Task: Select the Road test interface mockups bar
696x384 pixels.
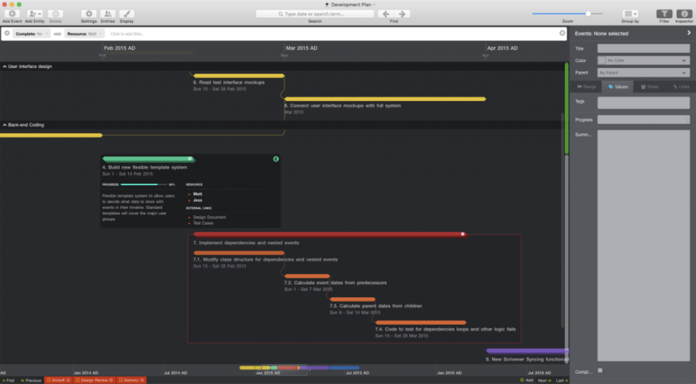Action: pyautogui.click(x=239, y=76)
